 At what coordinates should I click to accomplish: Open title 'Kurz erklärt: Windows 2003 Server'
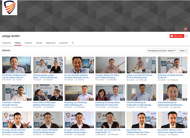171,131
